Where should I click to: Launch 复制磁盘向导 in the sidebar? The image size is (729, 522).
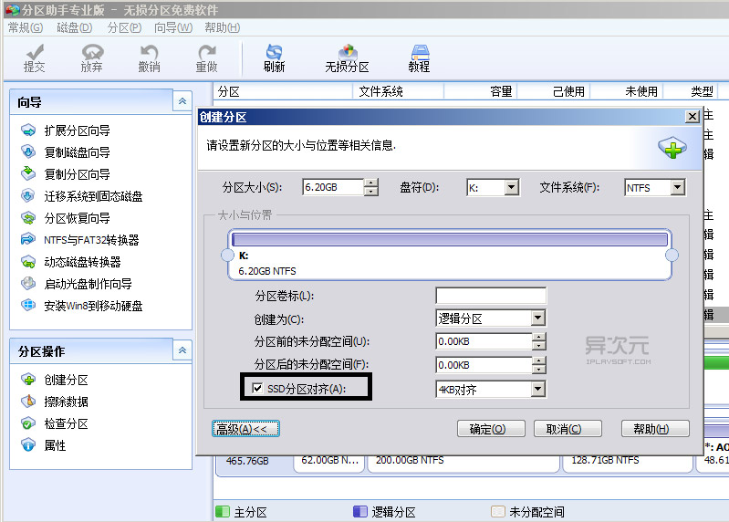(x=65, y=152)
